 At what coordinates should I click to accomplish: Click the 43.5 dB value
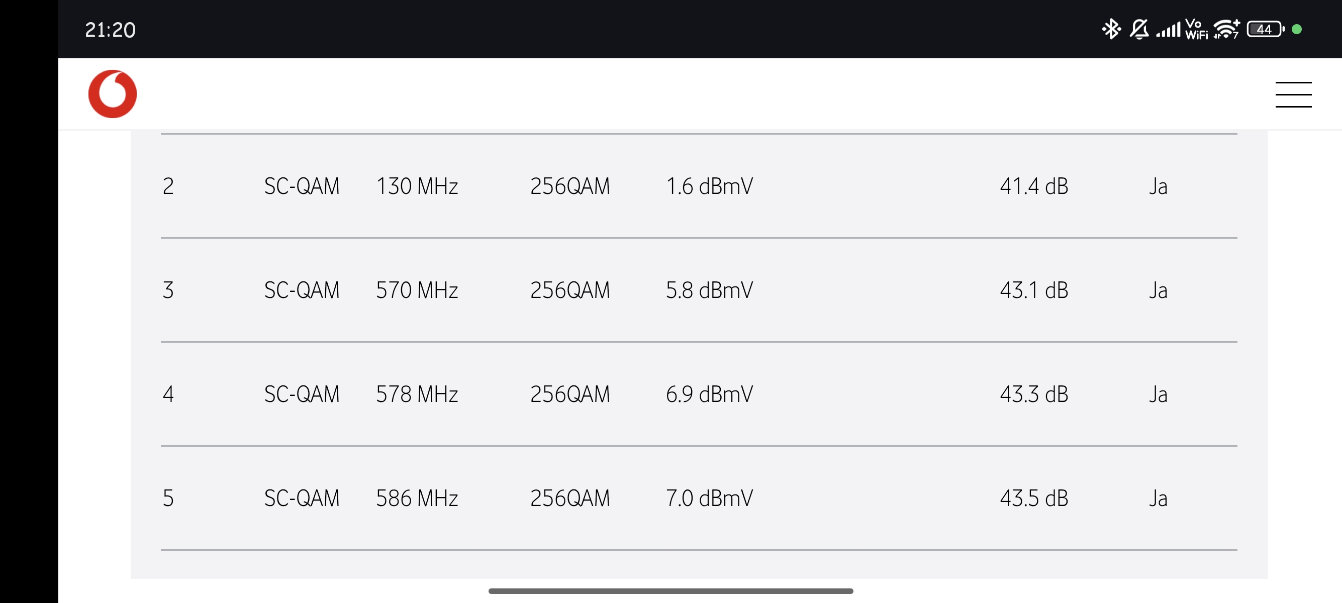1033,498
